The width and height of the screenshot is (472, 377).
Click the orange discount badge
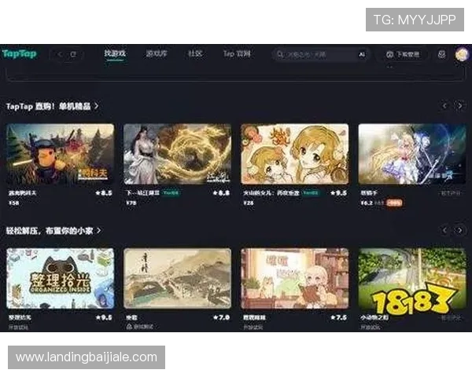pos(394,203)
